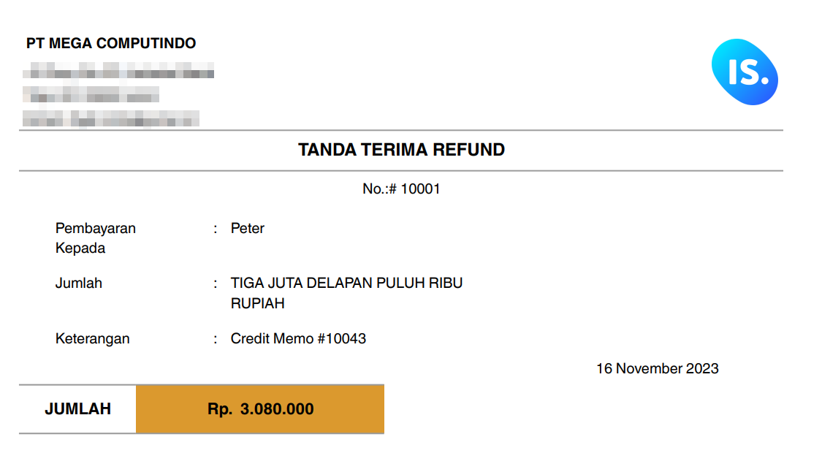Click the third blurred address line

(x=111, y=118)
